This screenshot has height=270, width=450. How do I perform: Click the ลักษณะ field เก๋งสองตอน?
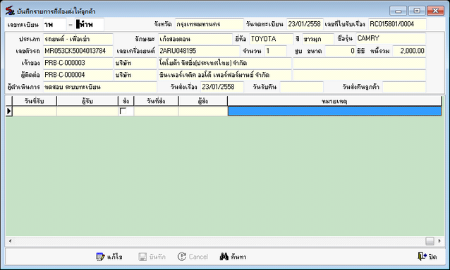[195, 39]
